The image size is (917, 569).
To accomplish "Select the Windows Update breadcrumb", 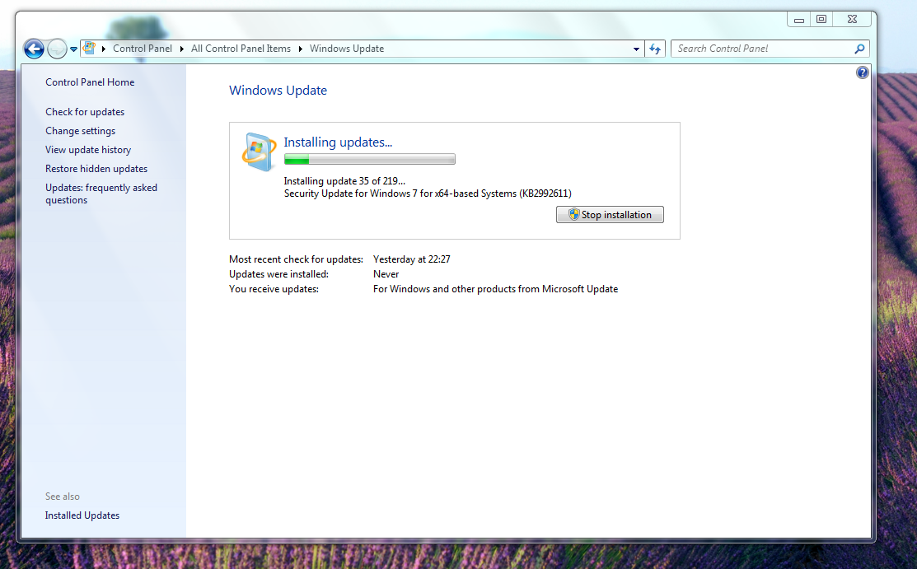I will pos(347,49).
